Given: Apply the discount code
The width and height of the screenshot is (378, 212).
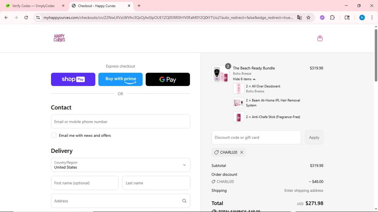Looking at the screenshot, I should coord(314,137).
